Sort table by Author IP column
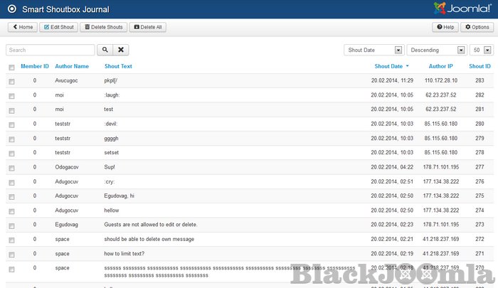This screenshot has width=498, height=288. click(x=440, y=66)
